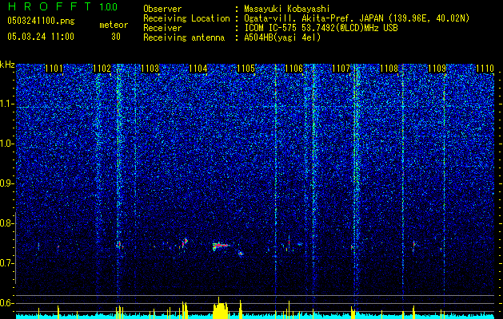
Task: Click the 1107 time marker
Action: 341,69
